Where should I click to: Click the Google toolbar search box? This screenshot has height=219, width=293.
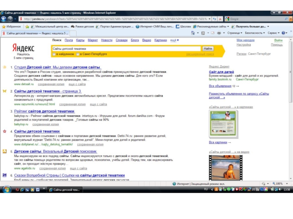256,19
